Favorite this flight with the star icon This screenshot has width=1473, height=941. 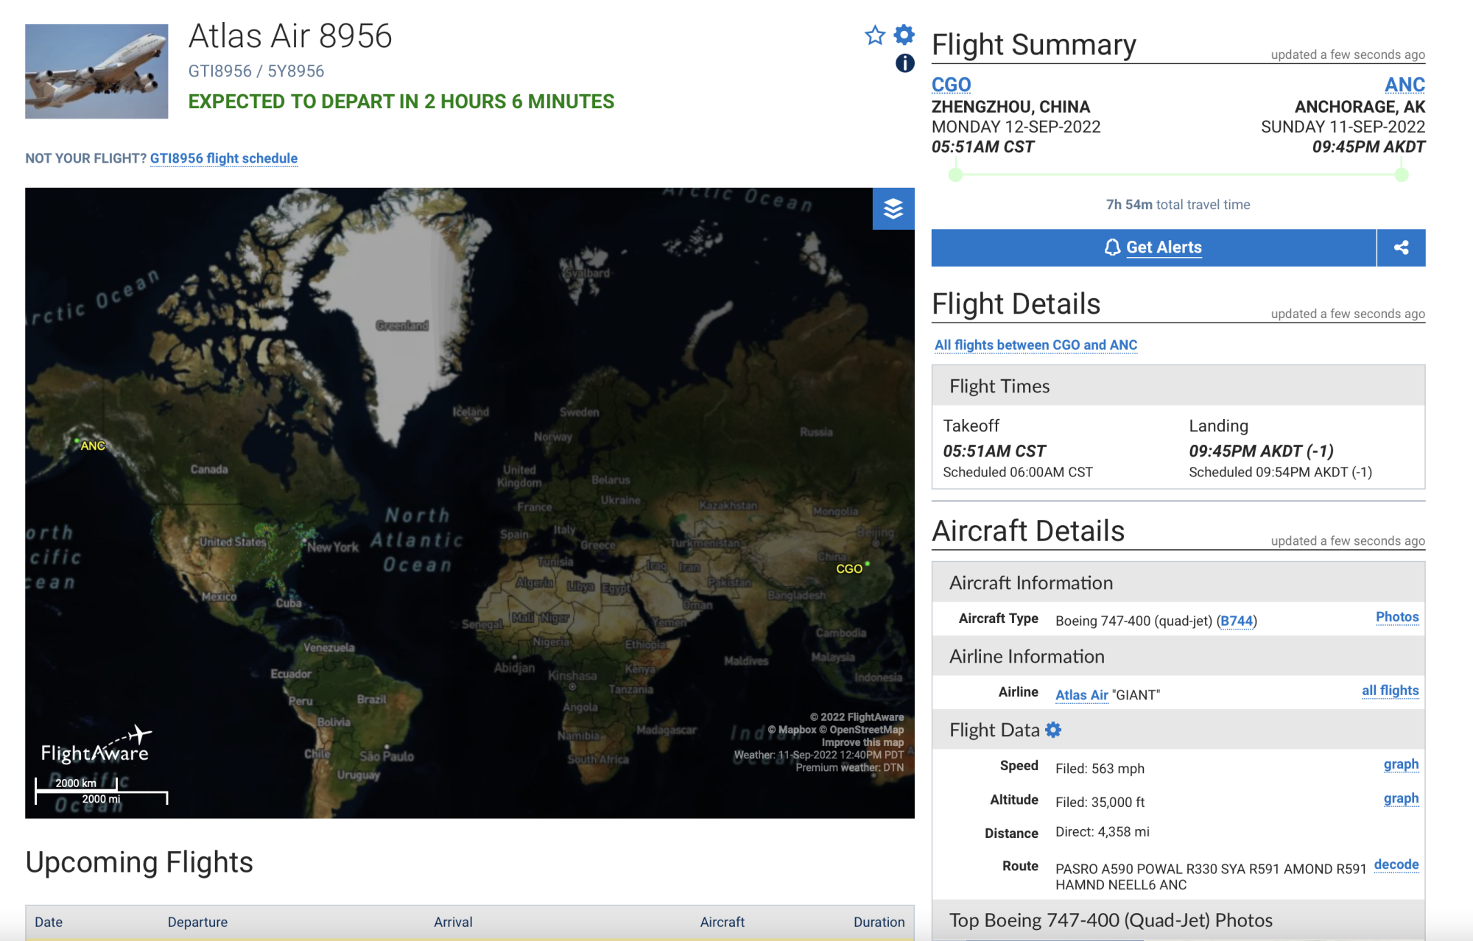coord(874,35)
